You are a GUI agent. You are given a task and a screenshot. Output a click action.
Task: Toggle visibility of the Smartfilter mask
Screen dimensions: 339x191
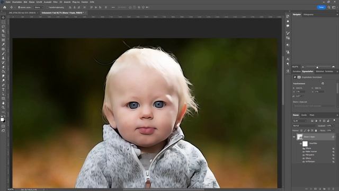click(x=301, y=144)
